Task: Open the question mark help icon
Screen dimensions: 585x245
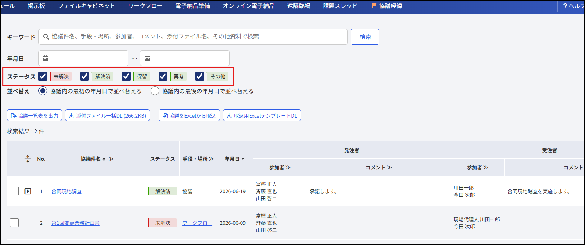Action: [565, 6]
